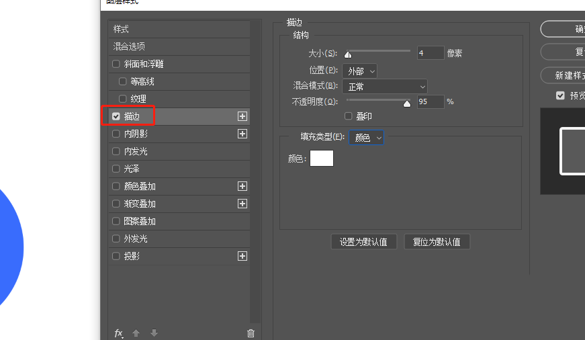Move effect down with the down arrow
This screenshot has width=585, height=340.
154,333
